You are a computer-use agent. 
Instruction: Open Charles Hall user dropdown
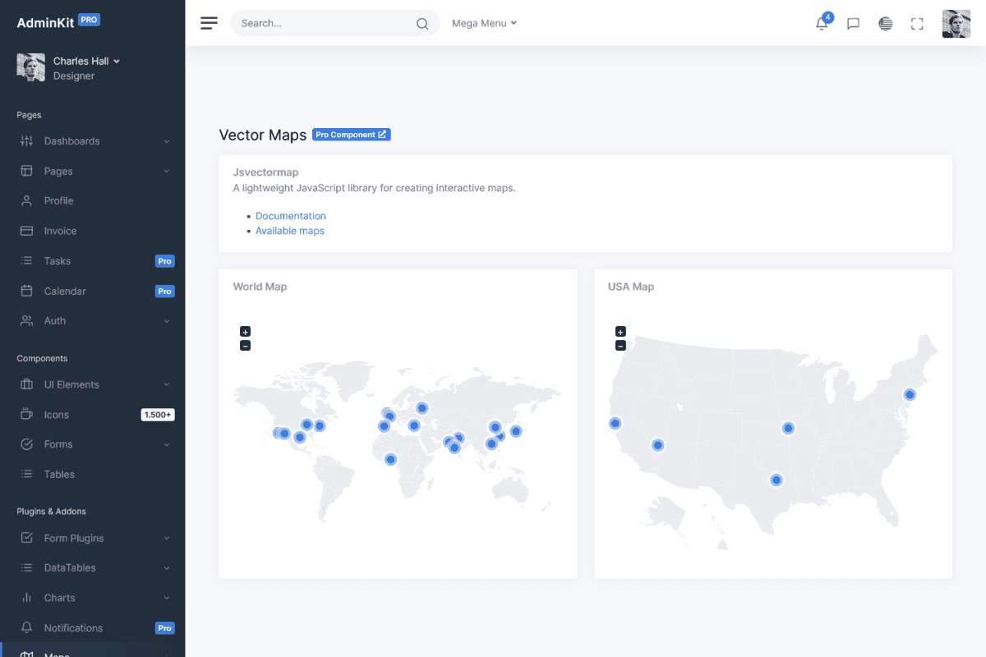coord(86,61)
